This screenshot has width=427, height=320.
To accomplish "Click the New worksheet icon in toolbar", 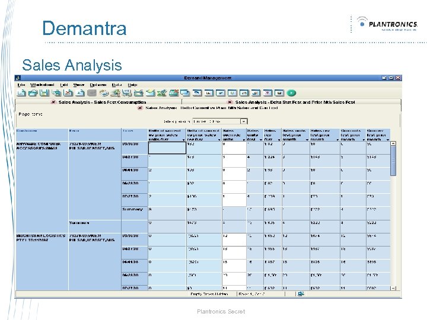I will pos(21,93).
